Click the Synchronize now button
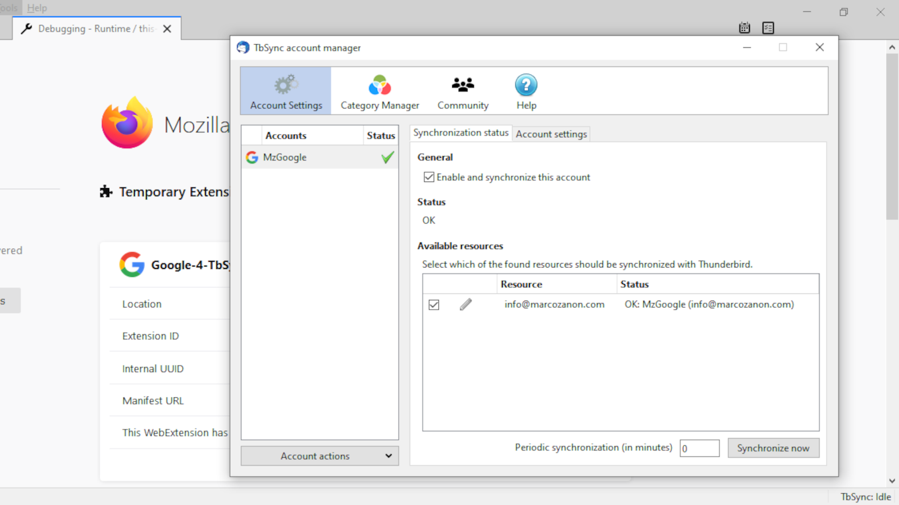 coord(773,448)
